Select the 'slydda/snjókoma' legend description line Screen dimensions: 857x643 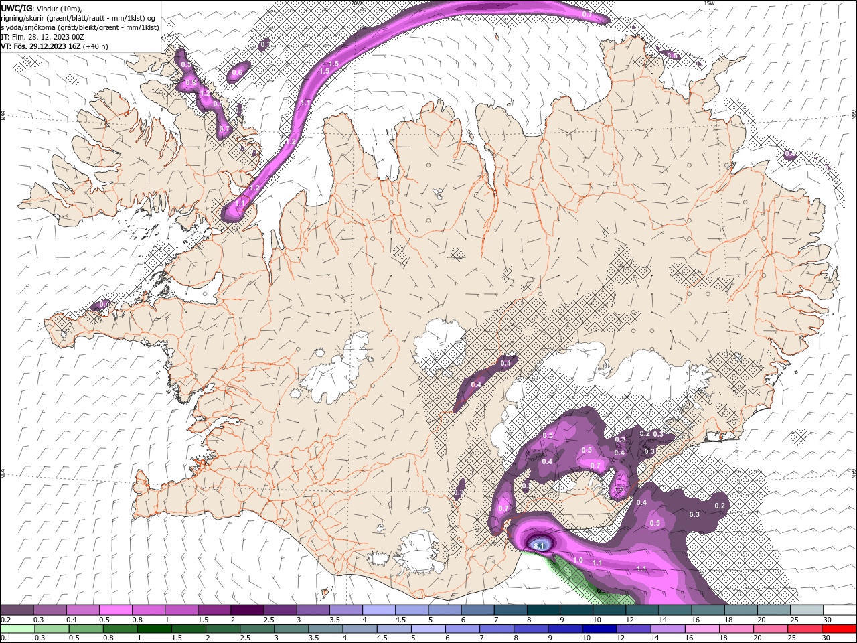79,27
